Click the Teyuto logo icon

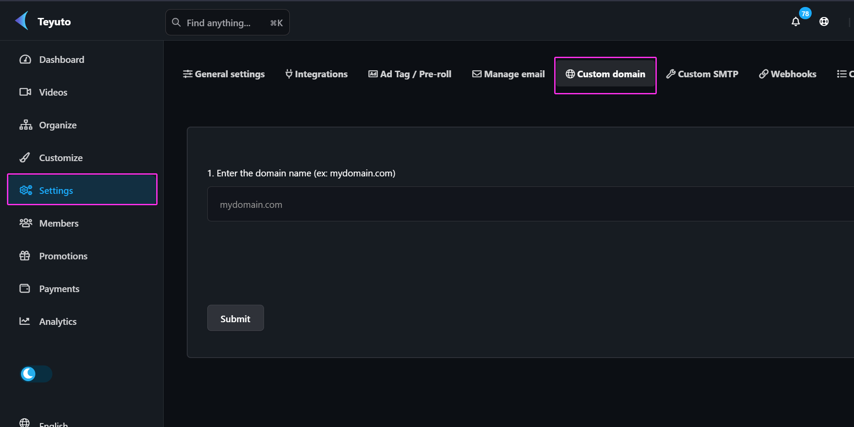(x=22, y=21)
